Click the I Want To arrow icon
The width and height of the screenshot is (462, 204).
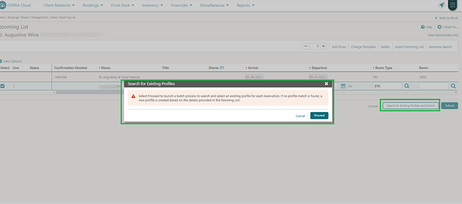tap(439, 27)
